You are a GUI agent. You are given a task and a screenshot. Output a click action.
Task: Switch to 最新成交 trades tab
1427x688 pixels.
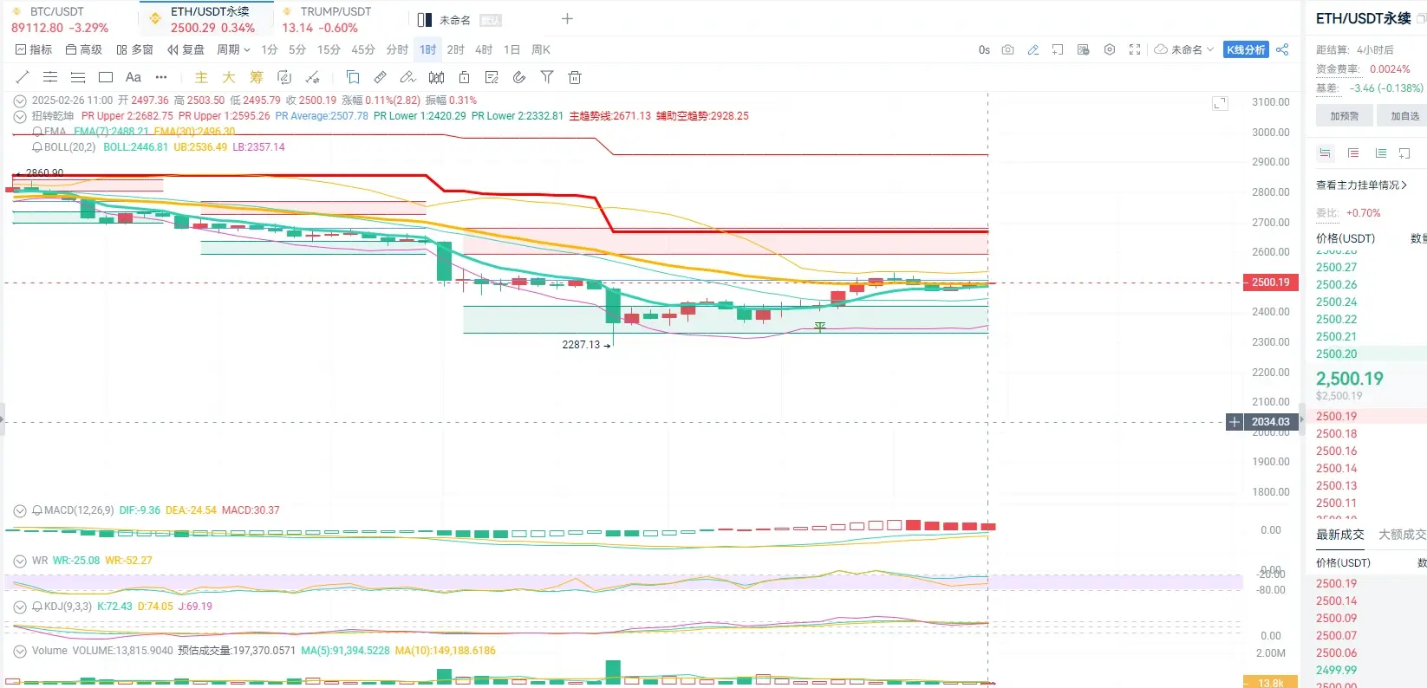pos(1340,535)
